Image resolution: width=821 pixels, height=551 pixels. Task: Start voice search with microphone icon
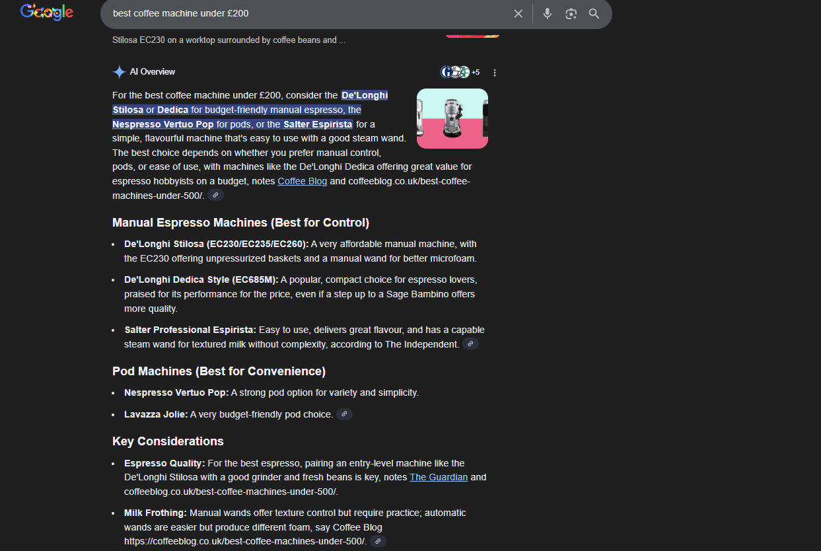(x=547, y=13)
